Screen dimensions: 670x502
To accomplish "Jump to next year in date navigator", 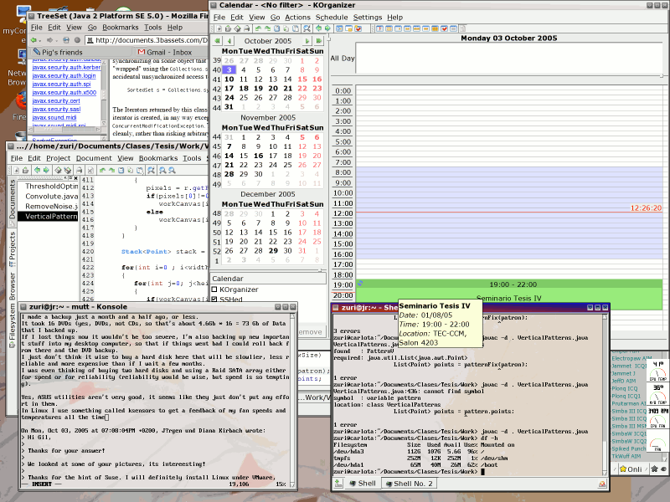I will click(318, 40).
